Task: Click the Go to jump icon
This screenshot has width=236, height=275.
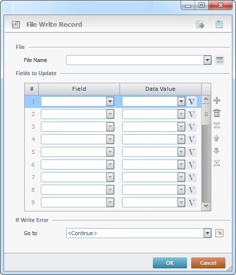Action: pos(219,233)
